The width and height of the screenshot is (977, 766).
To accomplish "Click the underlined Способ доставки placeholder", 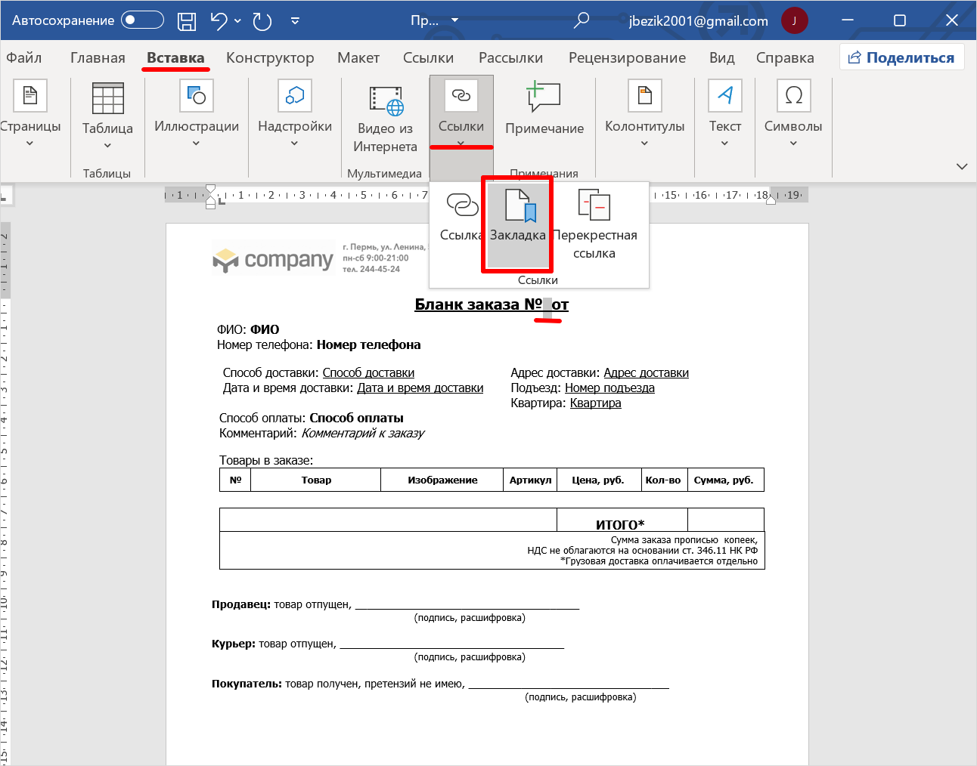I will tap(368, 372).
